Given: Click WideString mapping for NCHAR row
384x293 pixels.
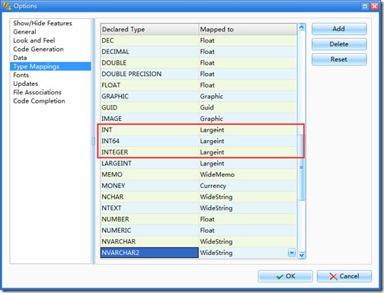Looking at the screenshot, I should 248,197.
